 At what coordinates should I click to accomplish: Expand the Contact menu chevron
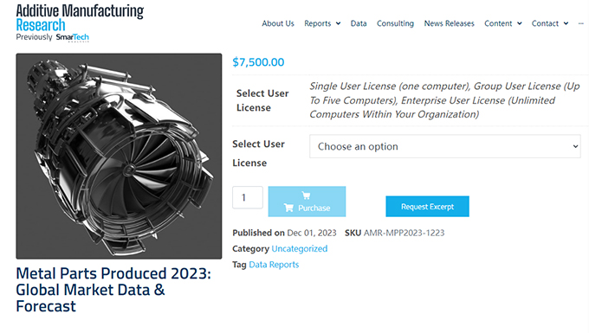(566, 23)
